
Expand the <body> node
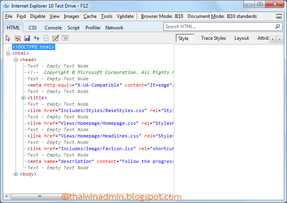pos(16,174)
